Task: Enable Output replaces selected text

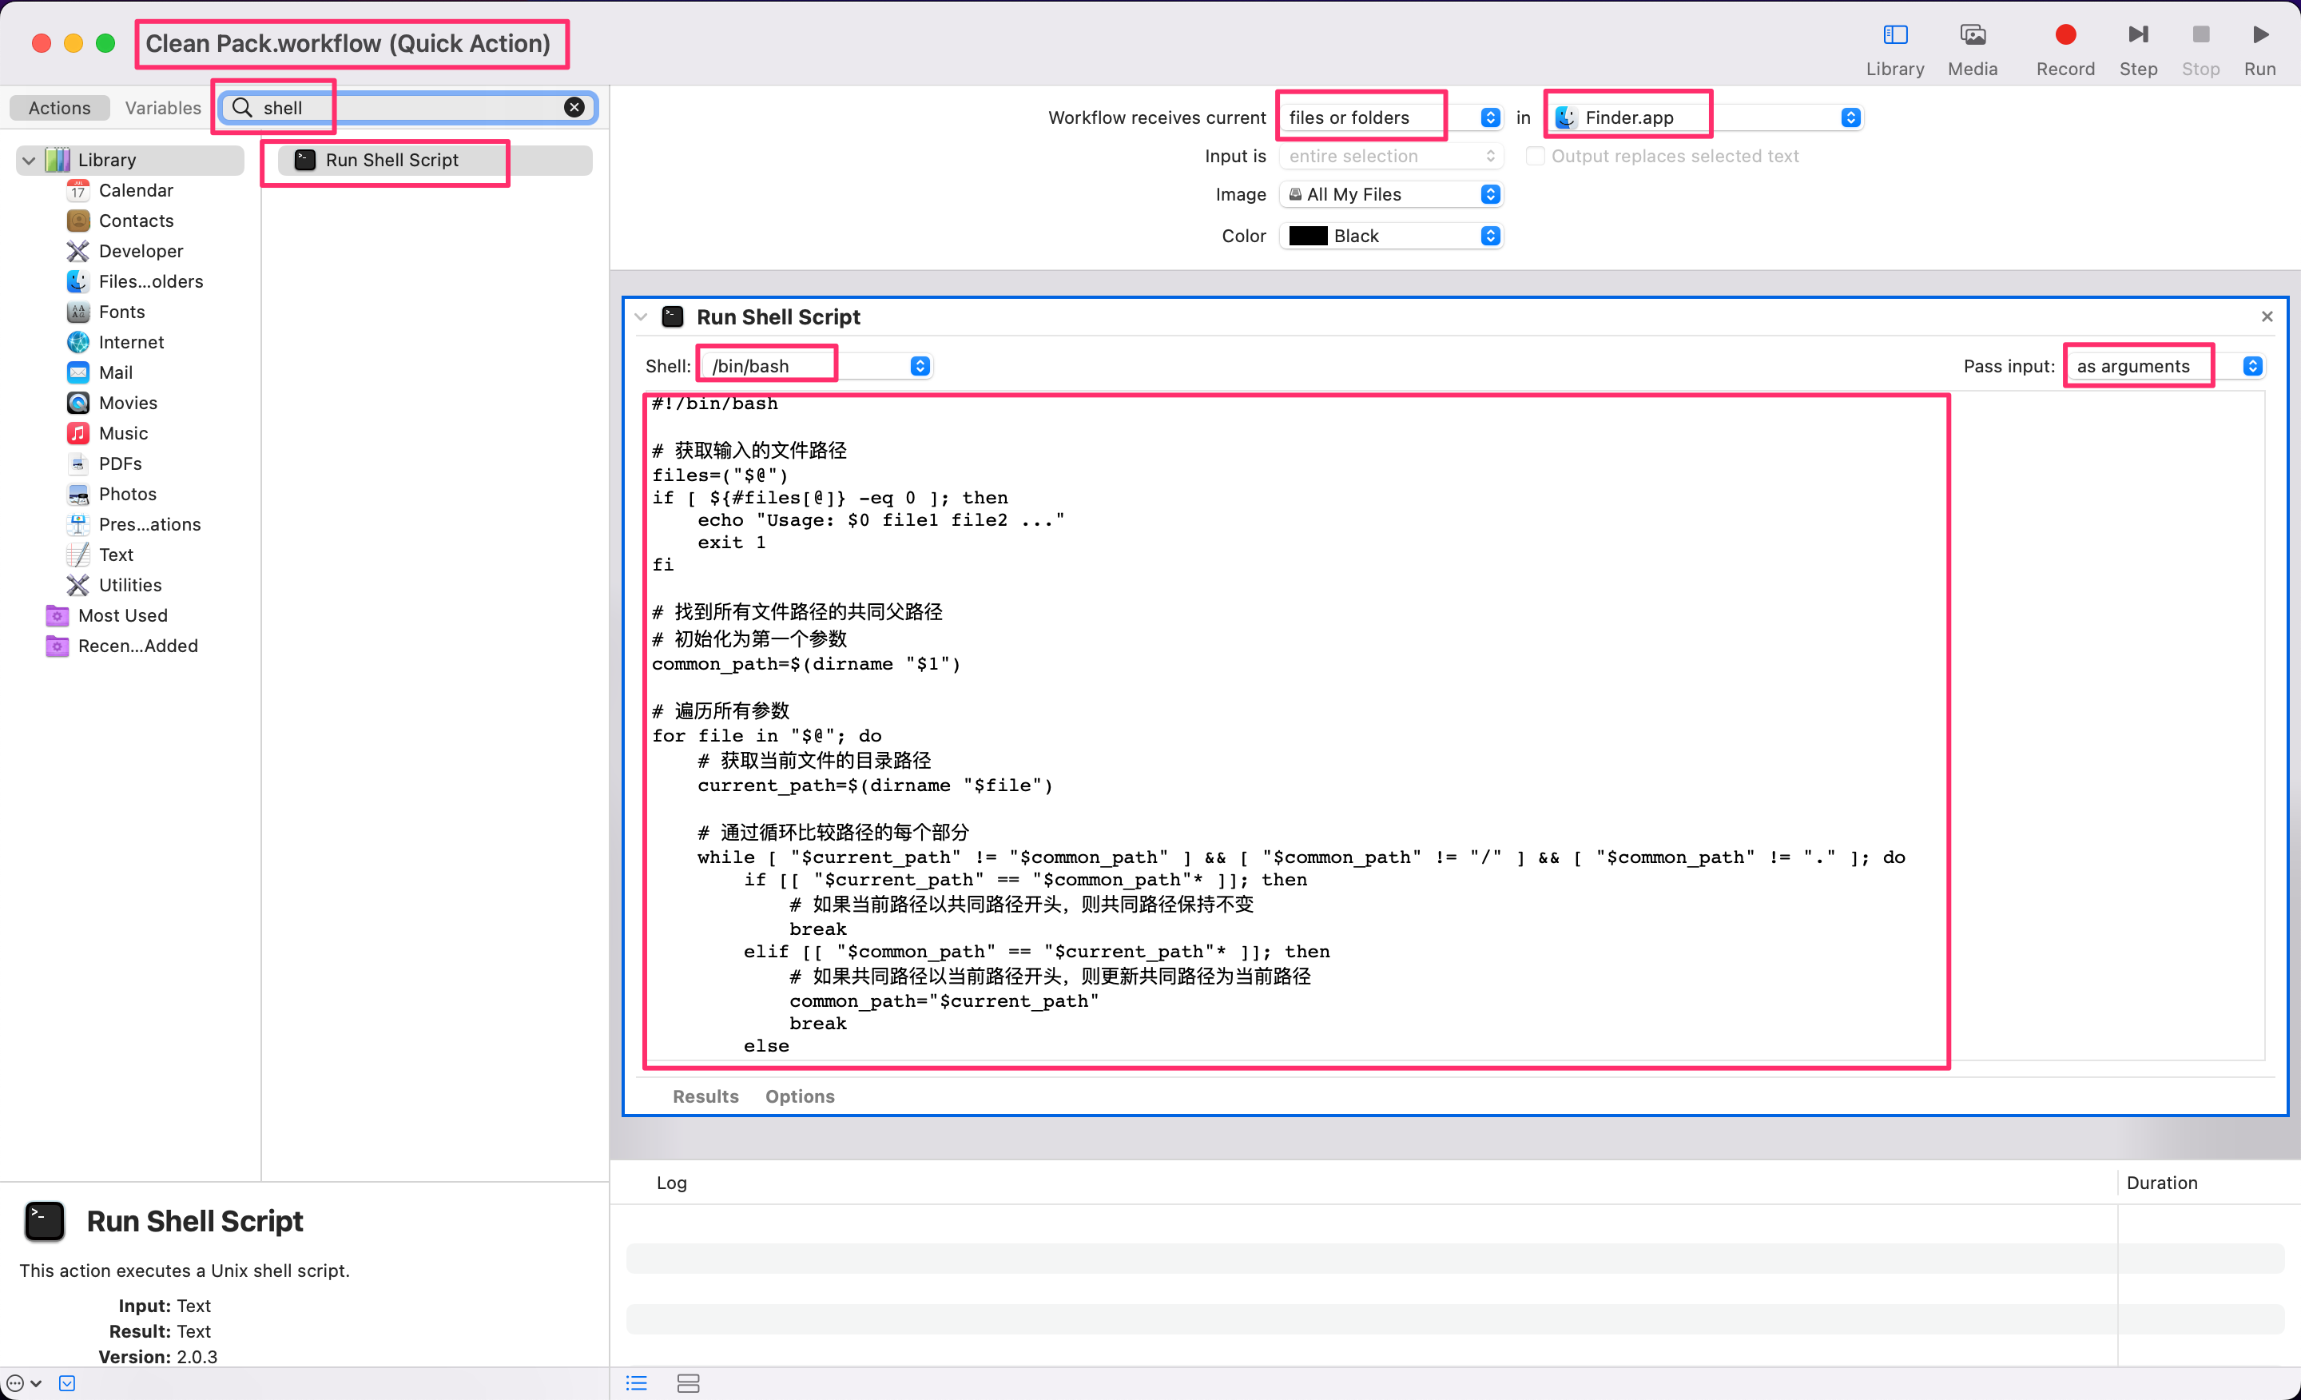Action: pos(1534,156)
